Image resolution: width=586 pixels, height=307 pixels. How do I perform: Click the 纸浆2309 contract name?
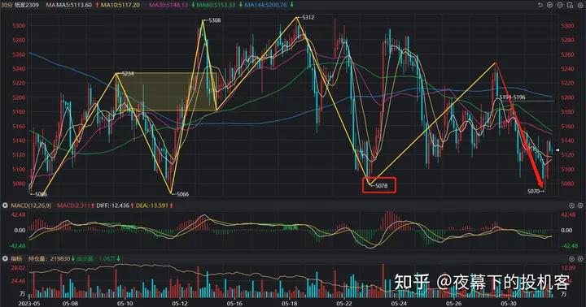pos(27,5)
